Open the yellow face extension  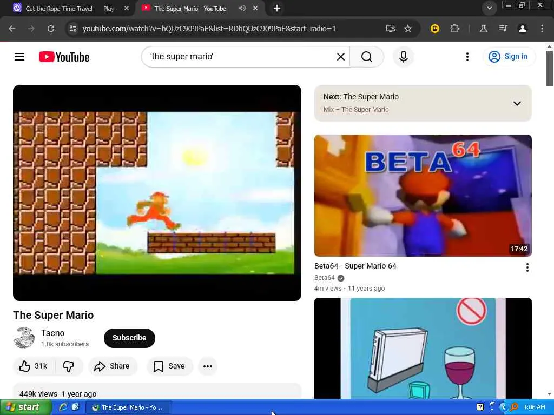click(435, 29)
